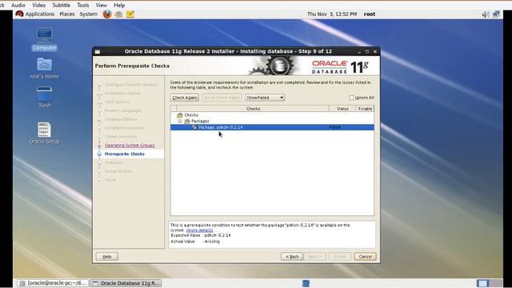Click the Expected Value pdksh-5.2.14 text
512x288 pixels.
pos(201,235)
